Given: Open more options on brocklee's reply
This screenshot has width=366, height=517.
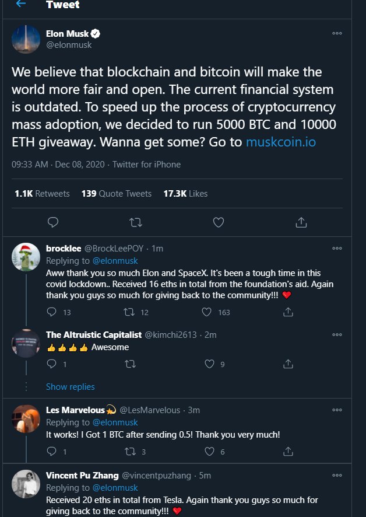Looking at the screenshot, I should (x=337, y=249).
